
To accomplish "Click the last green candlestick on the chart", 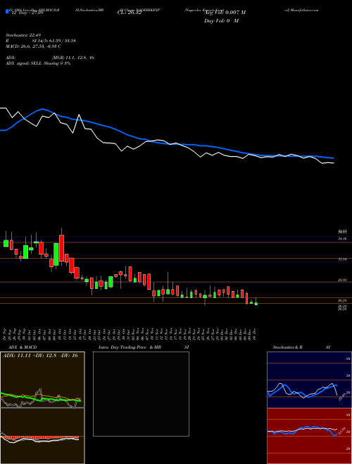I will coord(256,303).
